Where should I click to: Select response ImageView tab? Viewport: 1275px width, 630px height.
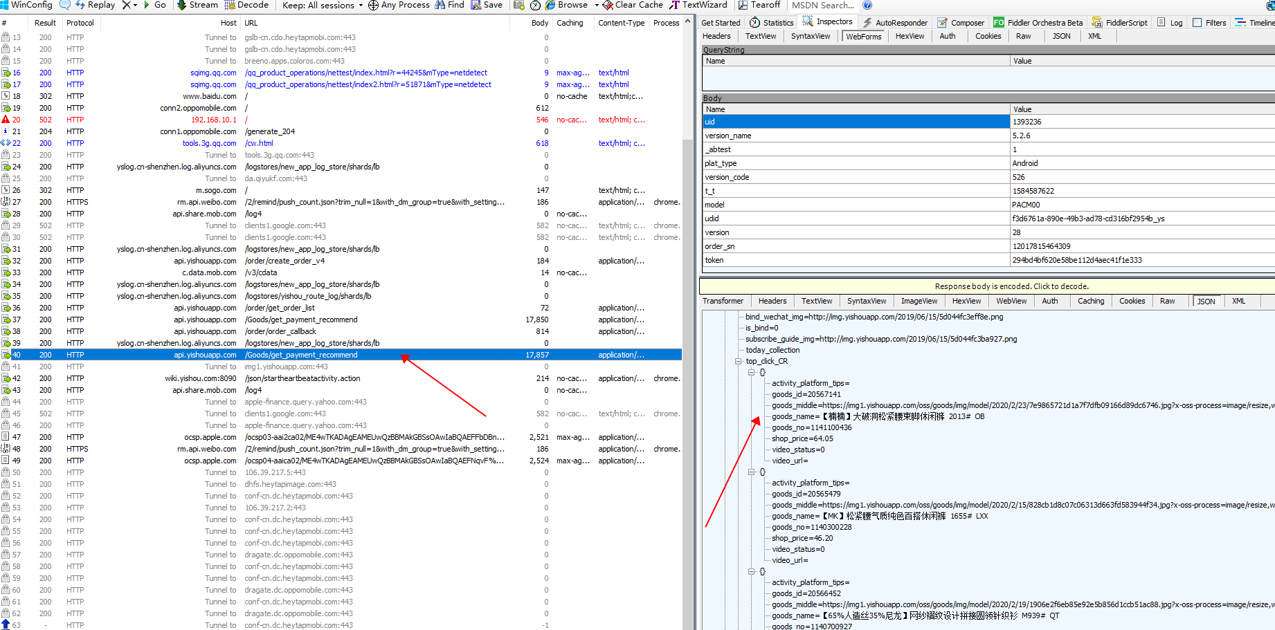pyautogui.click(x=919, y=302)
